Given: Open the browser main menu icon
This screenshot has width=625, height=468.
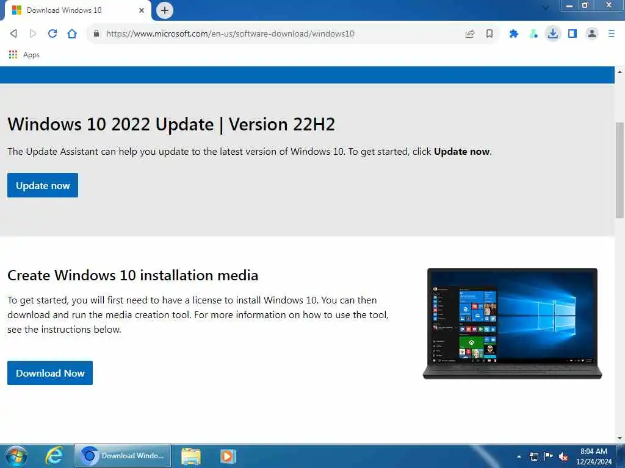Looking at the screenshot, I should click(x=612, y=34).
